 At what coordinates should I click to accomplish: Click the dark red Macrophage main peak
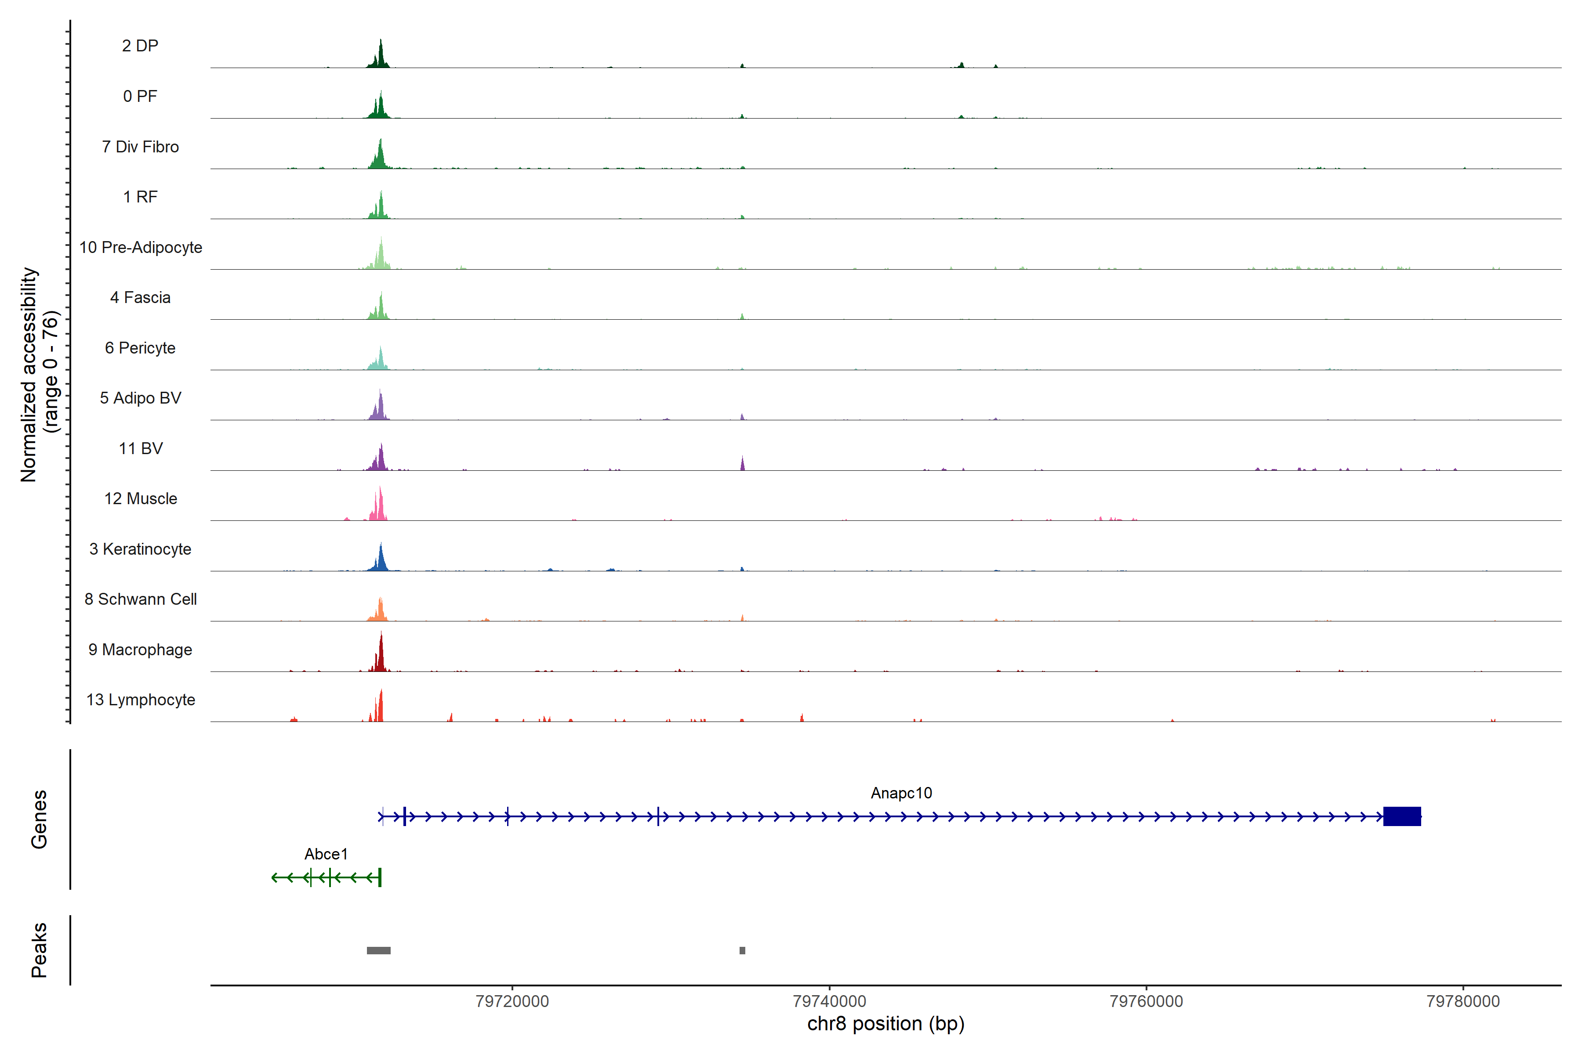(x=381, y=655)
